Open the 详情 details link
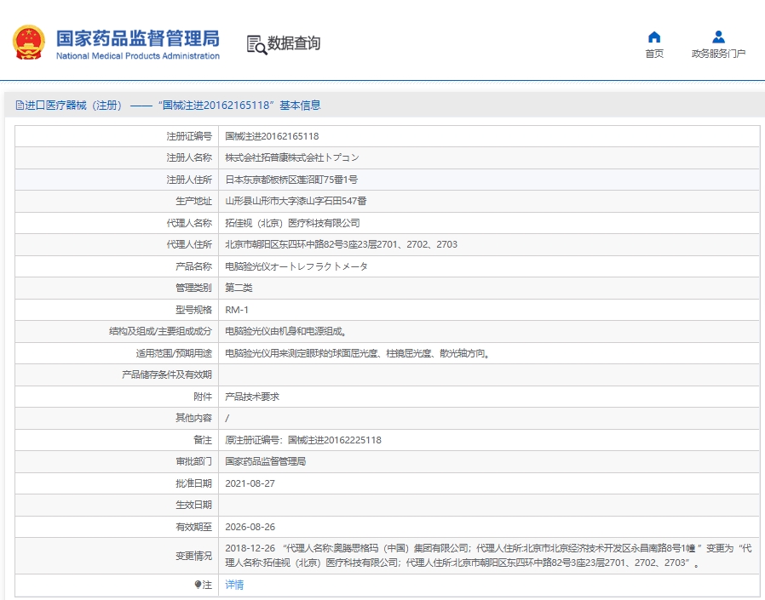The height and width of the screenshot is (600, 765). (x=234, y=585)
